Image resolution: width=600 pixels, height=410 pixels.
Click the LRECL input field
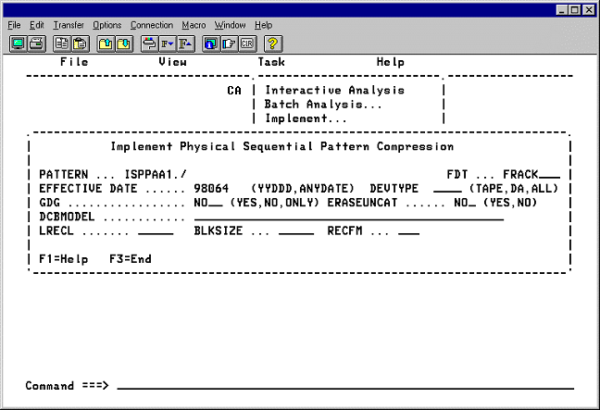(156, 231)
